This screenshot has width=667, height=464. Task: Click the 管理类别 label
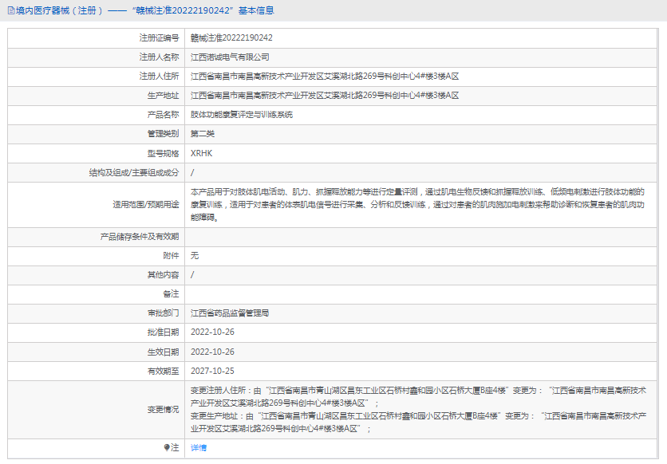164,134
